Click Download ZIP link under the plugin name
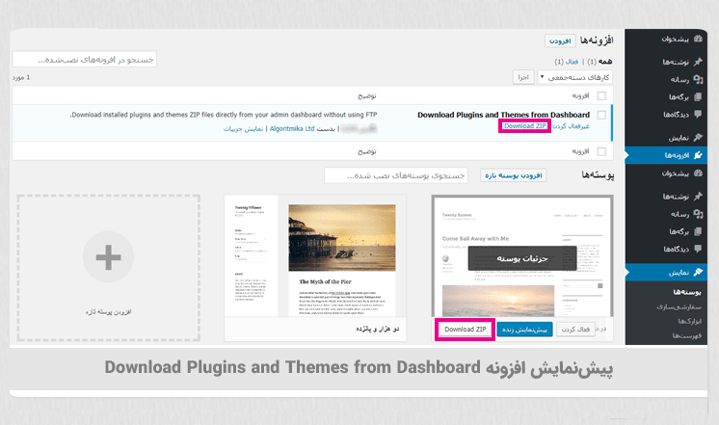Screen dimensions: 719x425 (x=525, y=126)
